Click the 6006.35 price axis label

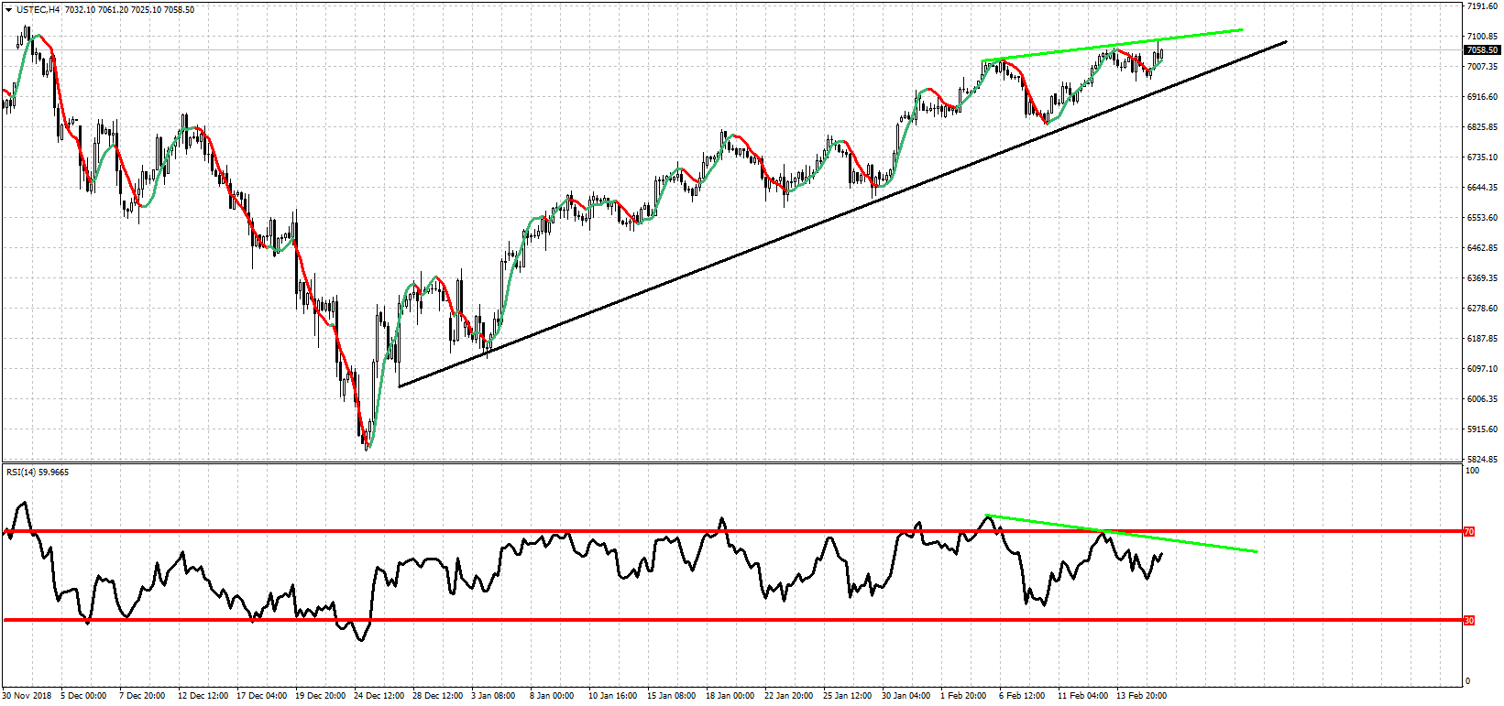1482,399
